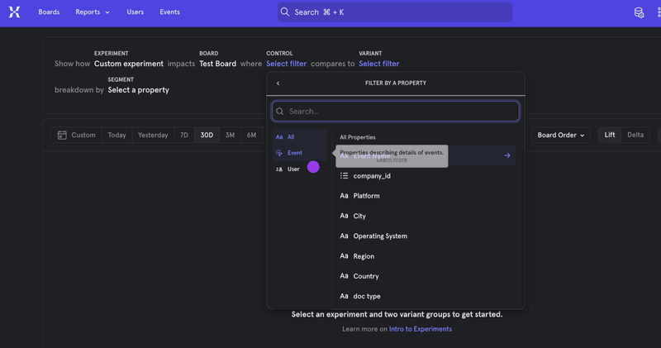The width and height of the screenshot is (661, 348).
Task: Click the Variant Select filter link
Action: click(378, 64)
